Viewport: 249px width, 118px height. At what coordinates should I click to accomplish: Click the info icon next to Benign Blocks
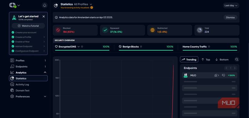[x=141, y=47]
